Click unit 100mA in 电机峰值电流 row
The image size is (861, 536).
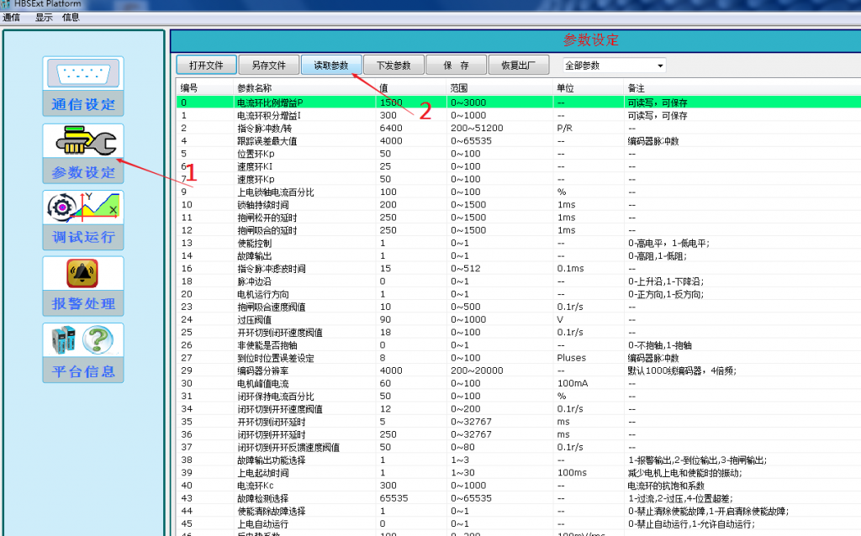pyautogui.click(x=572, y=383)
